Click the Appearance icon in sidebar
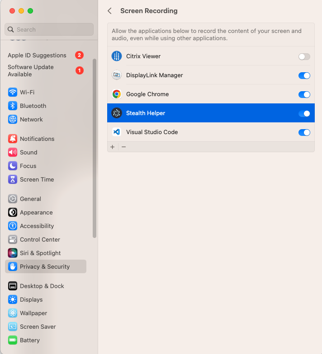 pos(13,212)
